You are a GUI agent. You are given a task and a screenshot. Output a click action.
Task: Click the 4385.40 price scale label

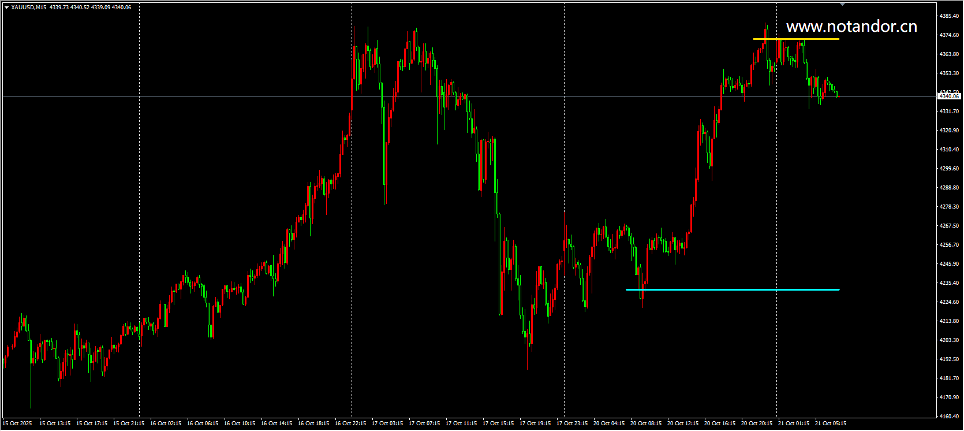tap(950, 16)
